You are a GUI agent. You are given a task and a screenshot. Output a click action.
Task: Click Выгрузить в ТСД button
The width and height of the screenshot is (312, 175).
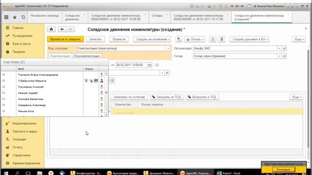[x=202, y=97]
